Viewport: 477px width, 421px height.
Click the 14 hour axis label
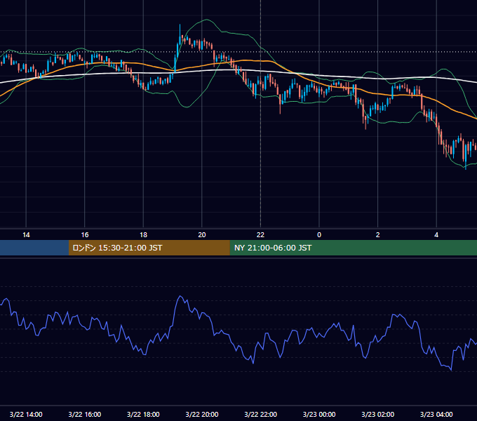click(26, 235)
